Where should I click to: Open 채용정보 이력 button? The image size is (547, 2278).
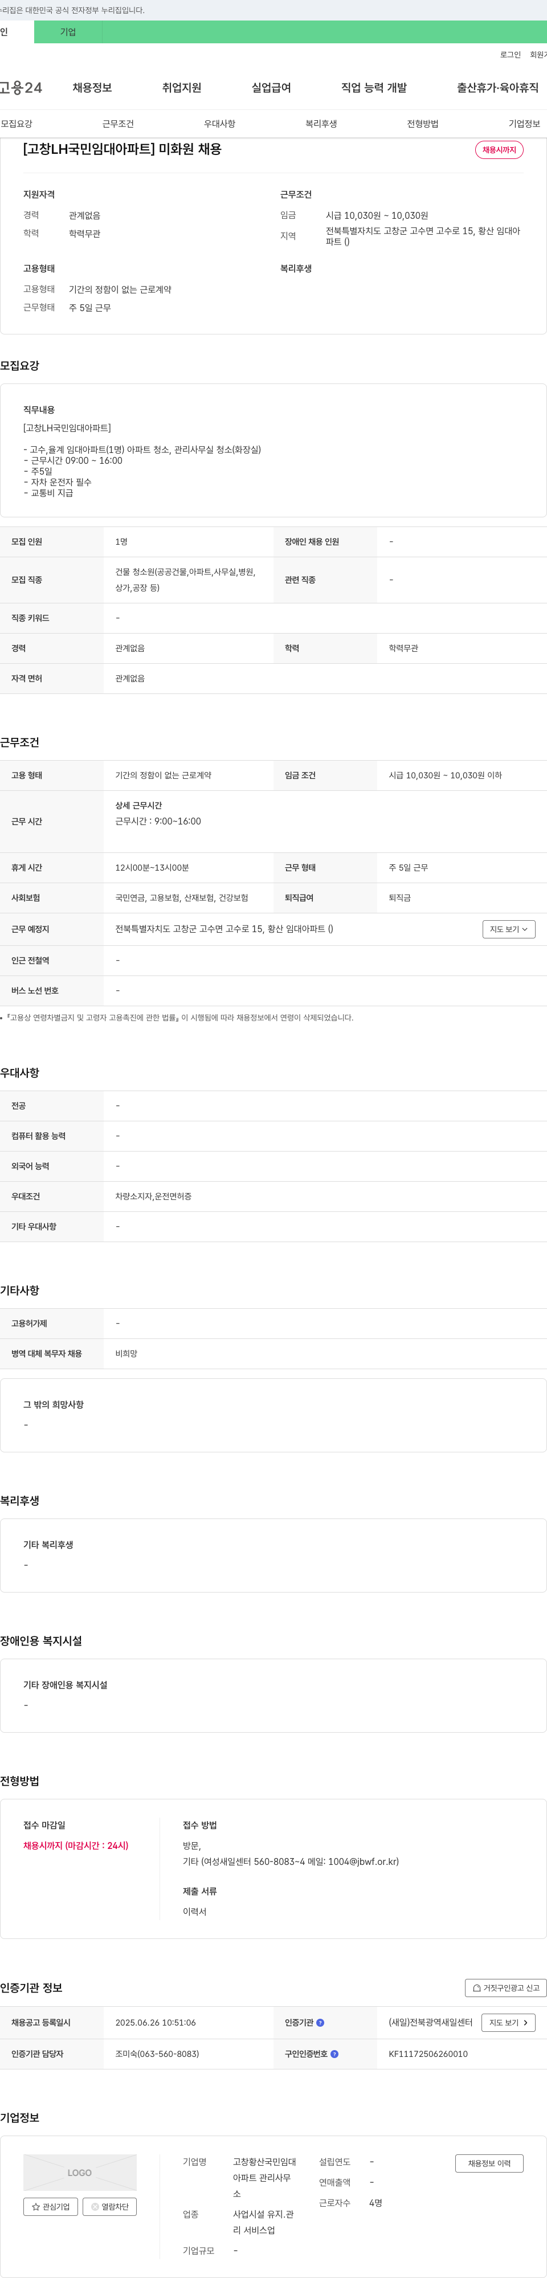pos(489,2163)
